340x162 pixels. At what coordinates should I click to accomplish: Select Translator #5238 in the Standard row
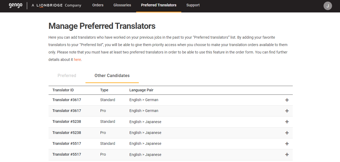(67, 121)
